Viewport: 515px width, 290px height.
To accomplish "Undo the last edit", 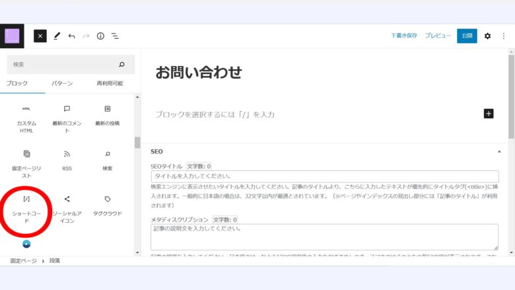I will 71,36.
